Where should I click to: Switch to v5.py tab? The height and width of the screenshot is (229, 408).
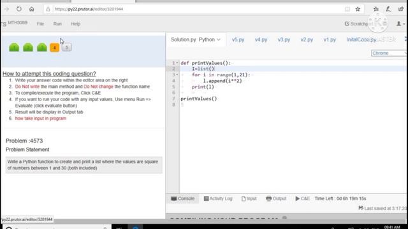pyautogui.click(x=238, y=39)
